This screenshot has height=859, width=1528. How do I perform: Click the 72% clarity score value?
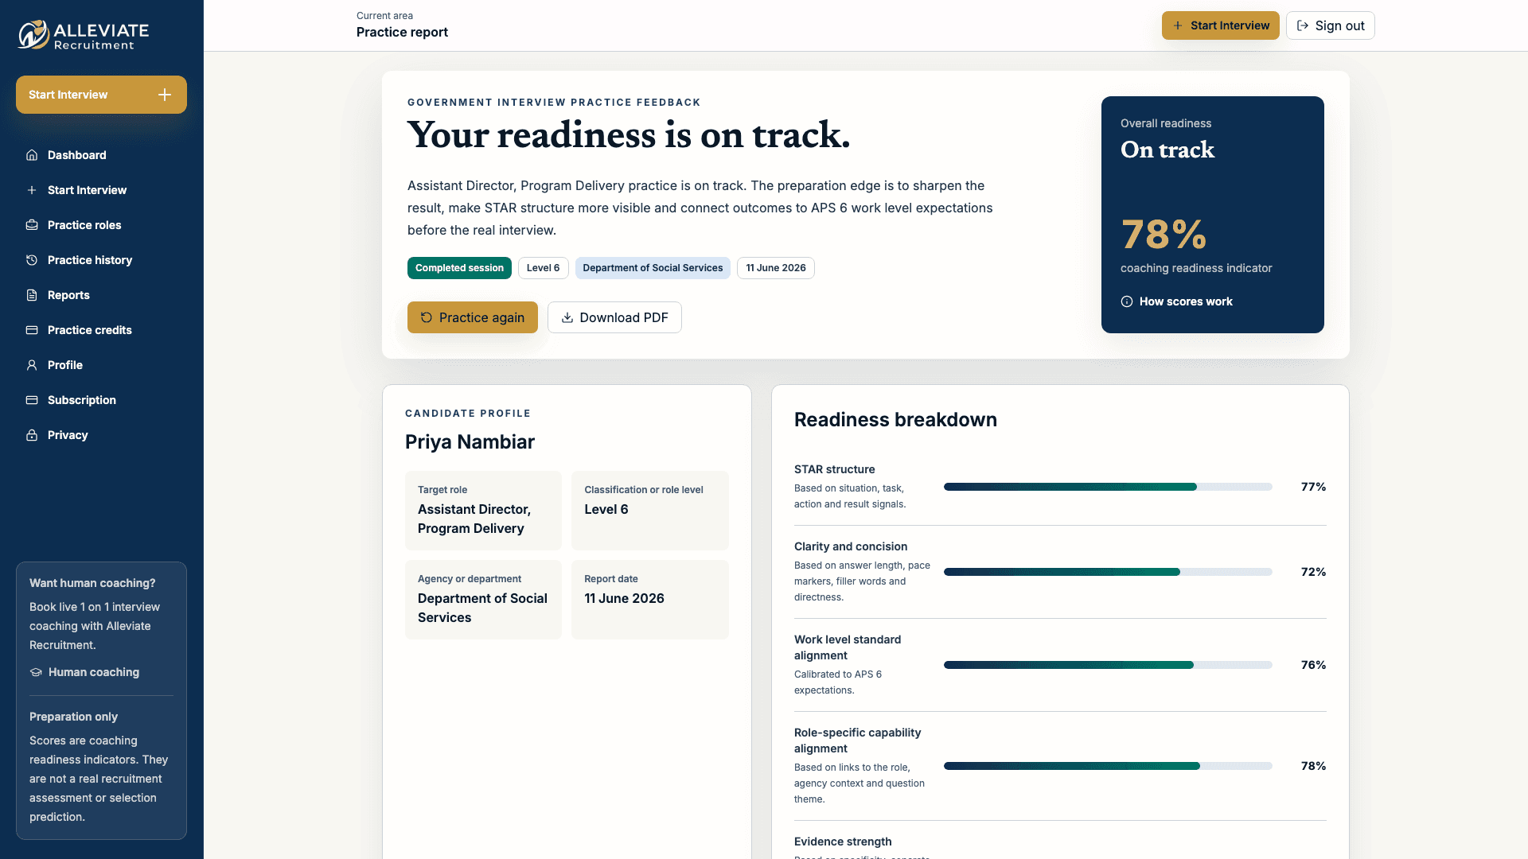click(x=1313, y=572)
